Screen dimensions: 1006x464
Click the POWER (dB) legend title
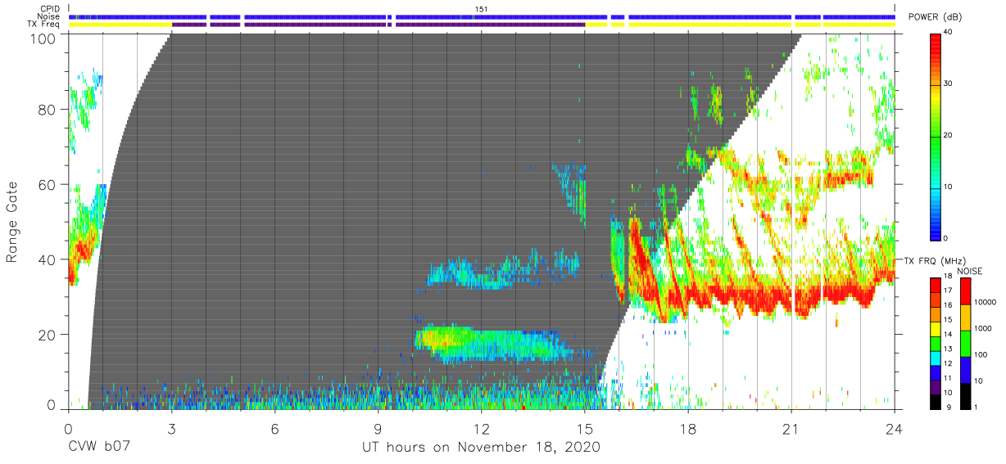pos(934,17)
